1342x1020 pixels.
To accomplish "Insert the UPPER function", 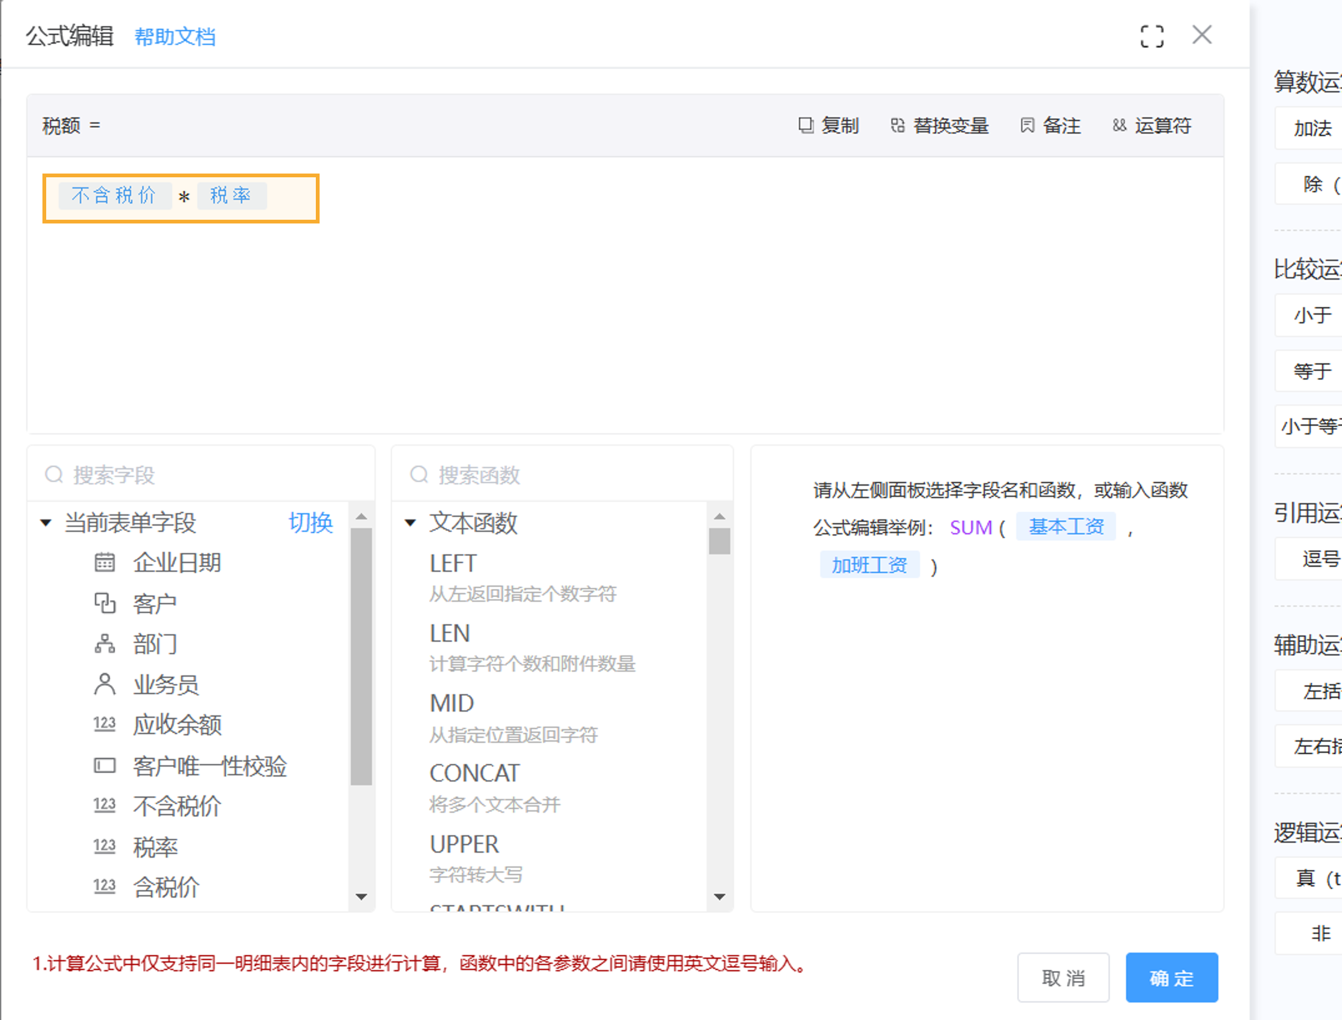I will [x=464, y=845].
